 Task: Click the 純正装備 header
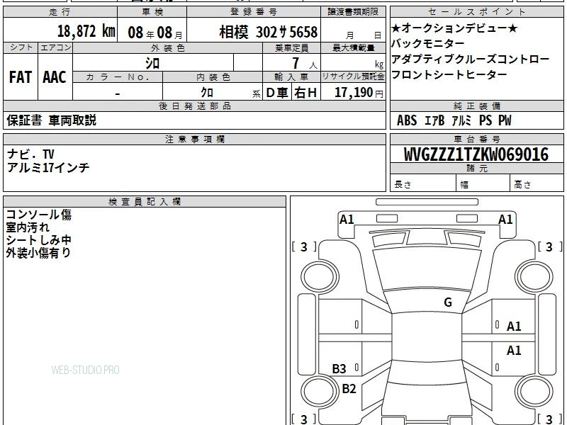[x=477, y=106]
